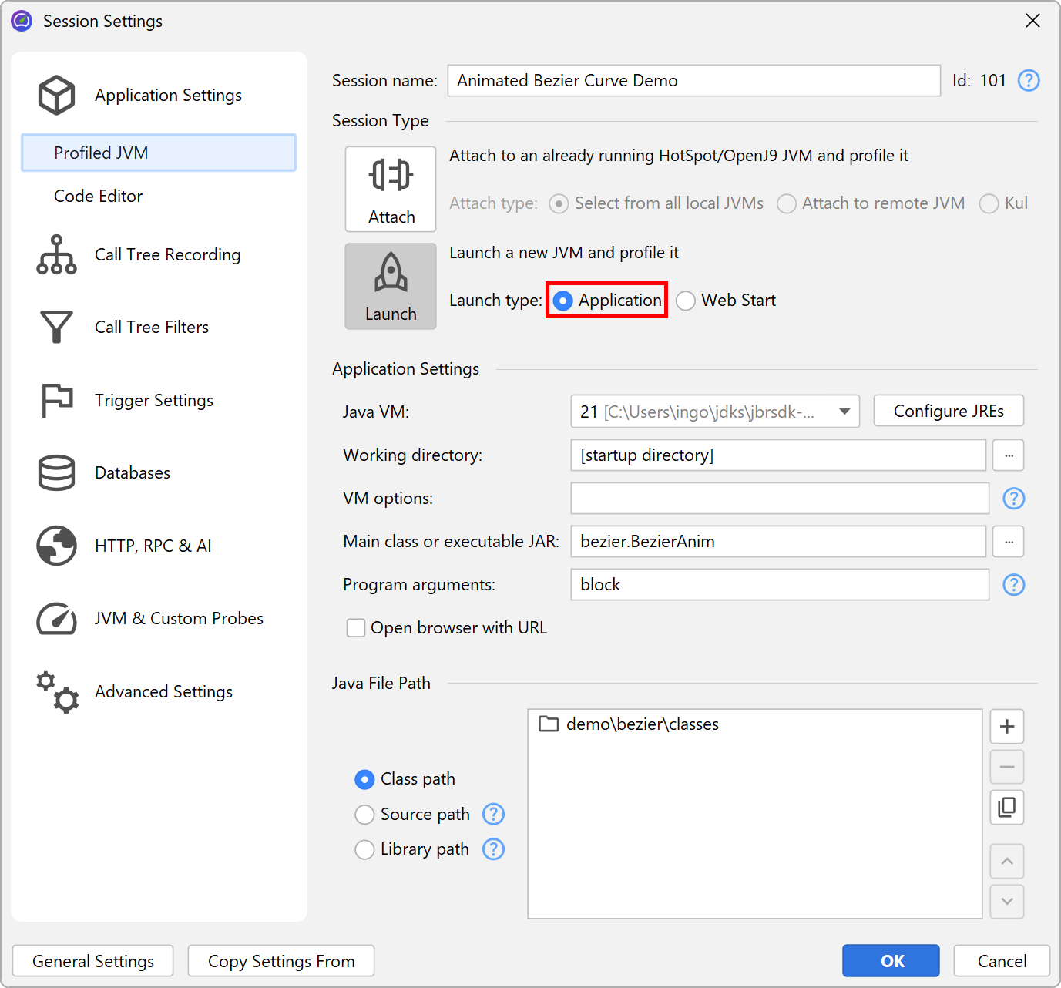Click the Launch rocket icon button
The image size is (1061, 988).
point(391,286)
